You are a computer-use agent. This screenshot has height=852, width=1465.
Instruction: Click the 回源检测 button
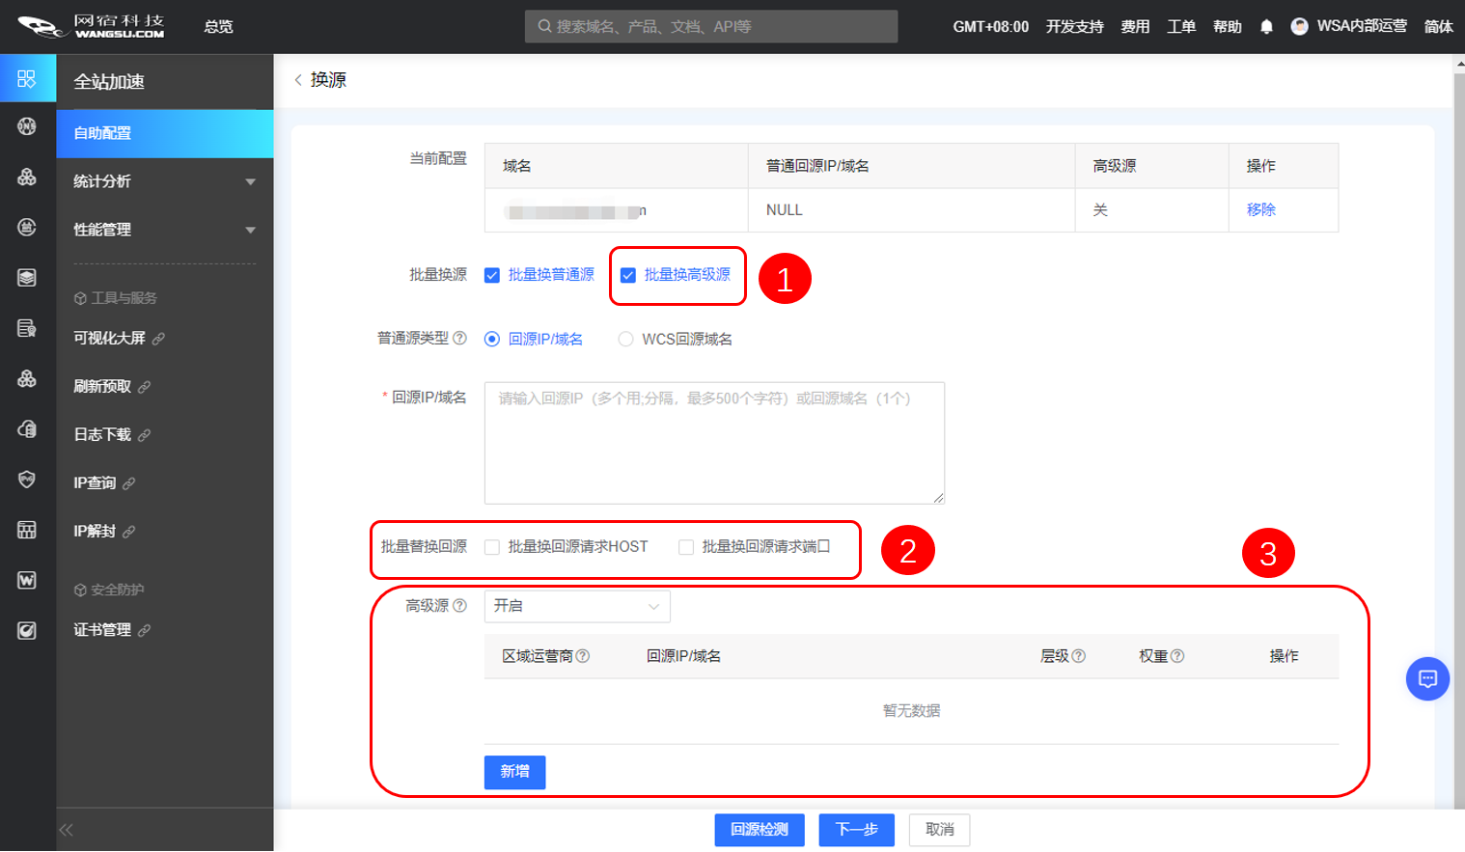tap(760, 830)
